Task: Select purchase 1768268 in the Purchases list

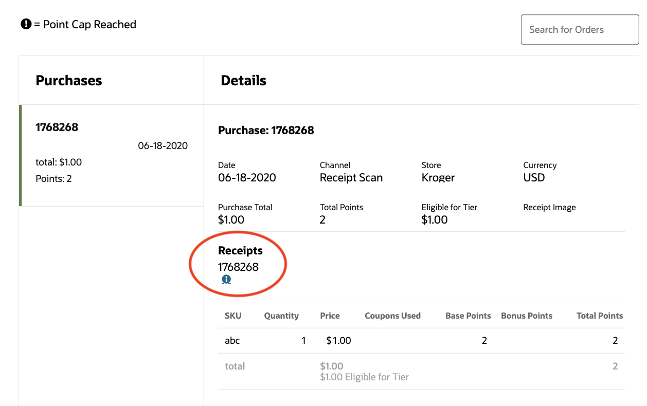Action: pyautogui.click(x=111, y=155)
